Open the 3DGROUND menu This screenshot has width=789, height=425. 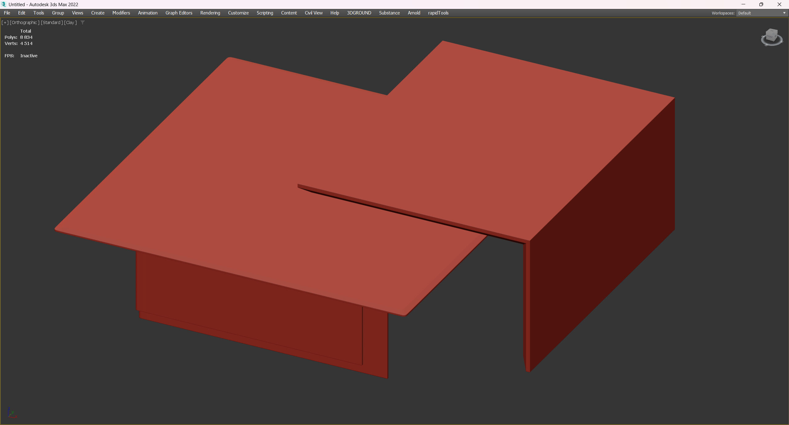click(359, 13)
